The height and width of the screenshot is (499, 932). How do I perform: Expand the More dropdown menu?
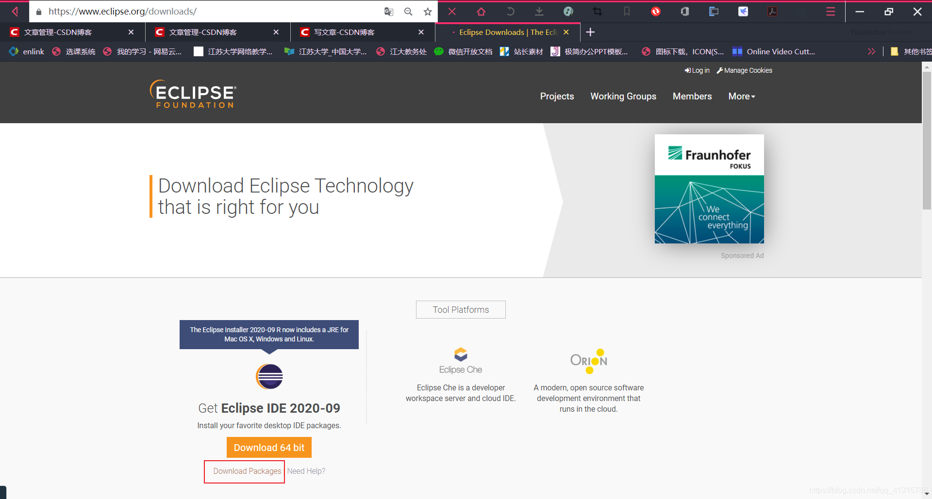pyautogui.click(x=742, y=96)
